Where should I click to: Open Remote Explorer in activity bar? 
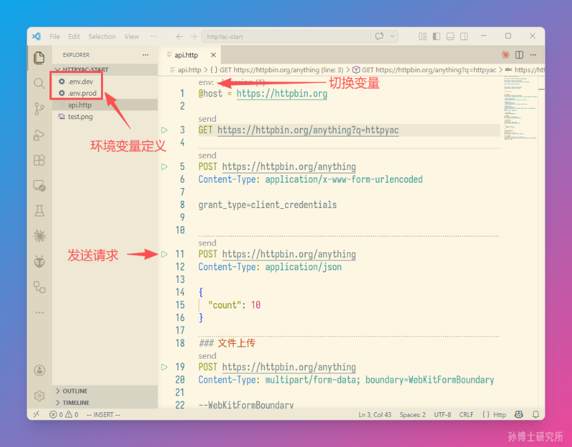tap(39, 186)
